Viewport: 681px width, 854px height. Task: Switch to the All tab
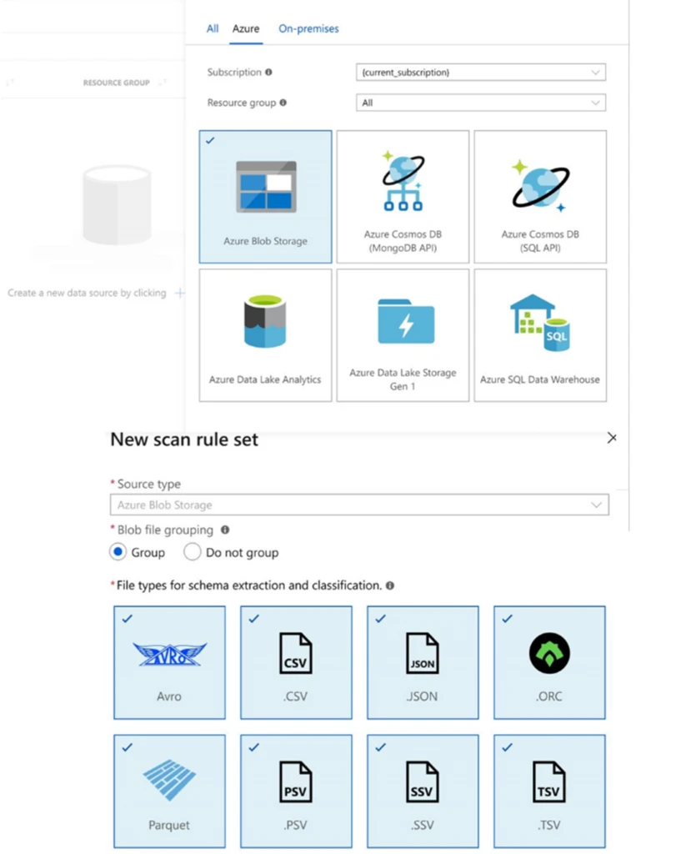pyautogui.click(x=213, y=28)
